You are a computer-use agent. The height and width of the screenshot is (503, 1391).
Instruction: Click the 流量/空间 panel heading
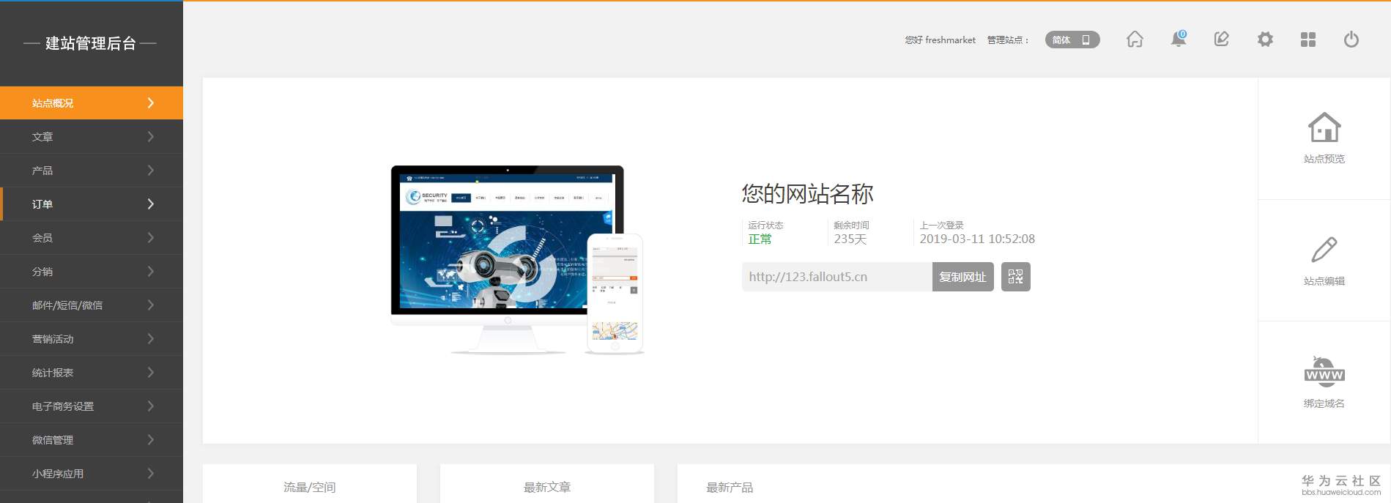click(x=309, y=488)
